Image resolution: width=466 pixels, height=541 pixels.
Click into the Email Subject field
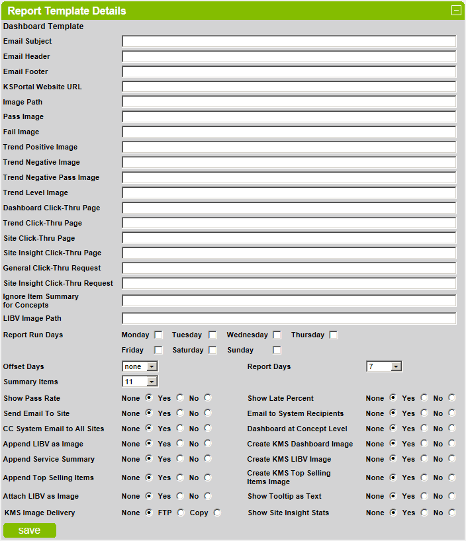[289, 42]
